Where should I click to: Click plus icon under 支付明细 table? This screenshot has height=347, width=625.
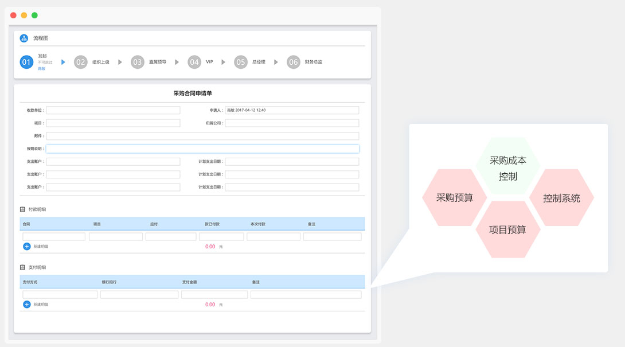[26, 304]
